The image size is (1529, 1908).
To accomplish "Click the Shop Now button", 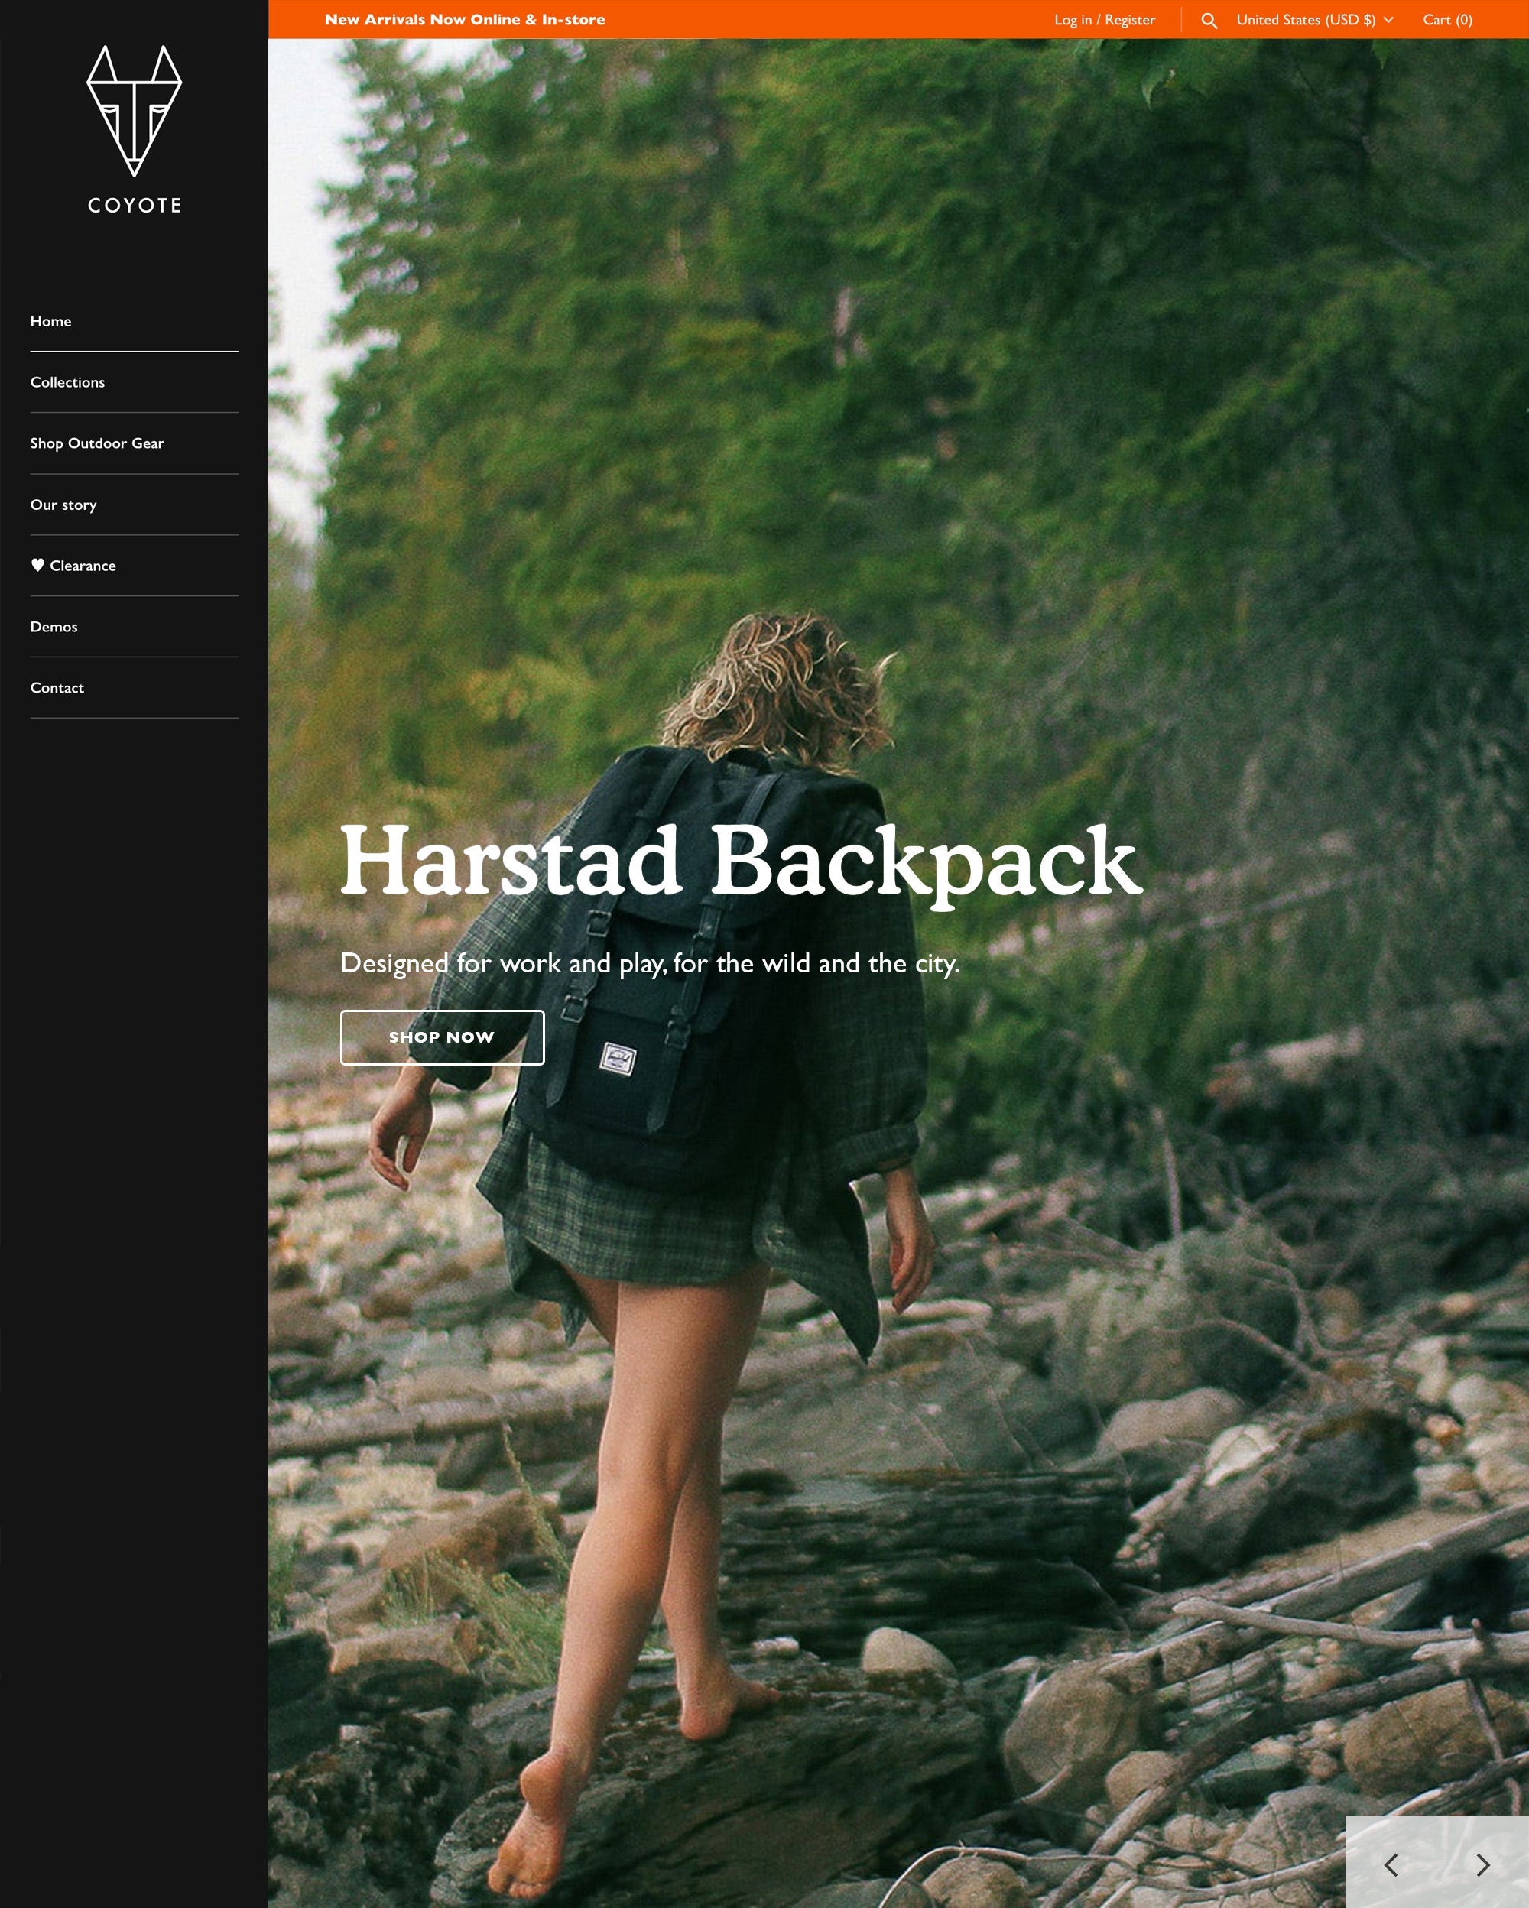I will coord(443,1037).
